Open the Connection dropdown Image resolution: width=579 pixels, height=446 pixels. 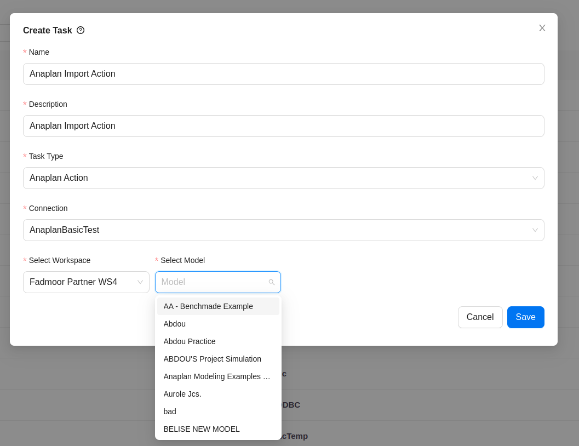coord(284,230)
